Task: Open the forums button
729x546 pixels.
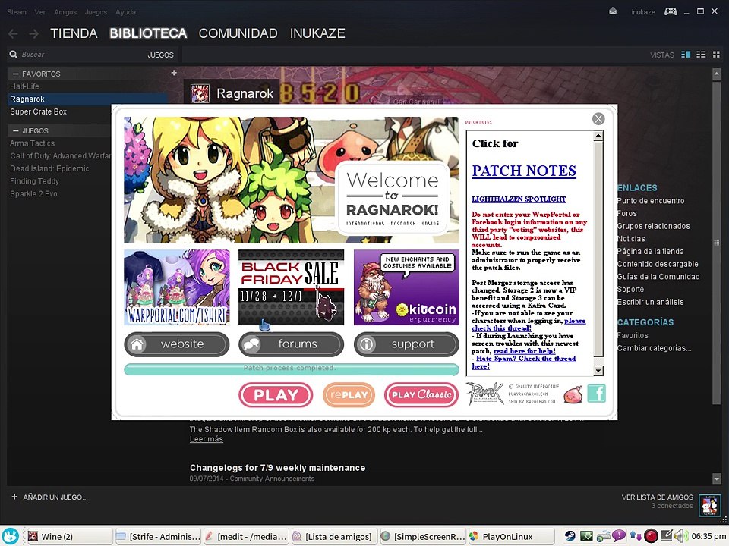Action: point(292,344)
